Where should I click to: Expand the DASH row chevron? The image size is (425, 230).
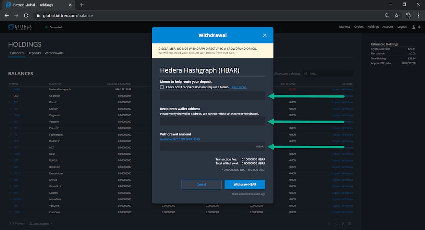(10, 154)
